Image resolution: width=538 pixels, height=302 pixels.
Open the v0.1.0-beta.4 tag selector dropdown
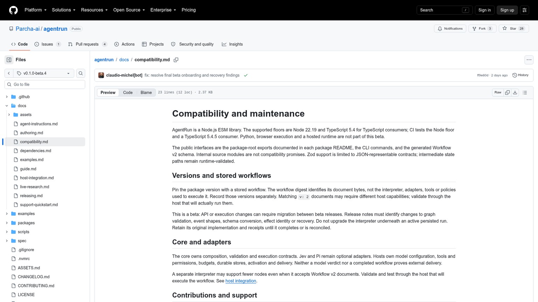tap(44, 73)
